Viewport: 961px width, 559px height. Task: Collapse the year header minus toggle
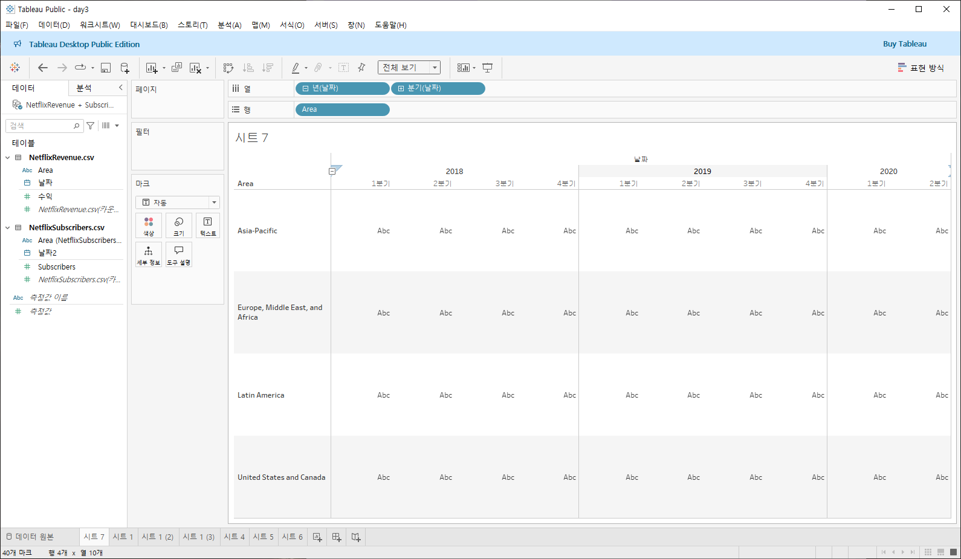pos(332,171)
